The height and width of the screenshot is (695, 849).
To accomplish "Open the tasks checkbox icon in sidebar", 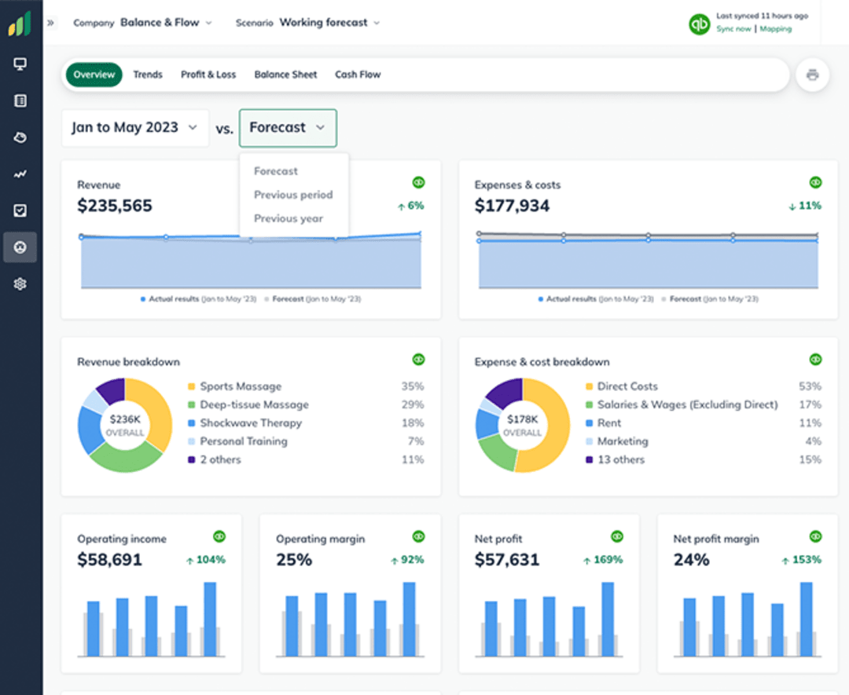I will [20, 210].
